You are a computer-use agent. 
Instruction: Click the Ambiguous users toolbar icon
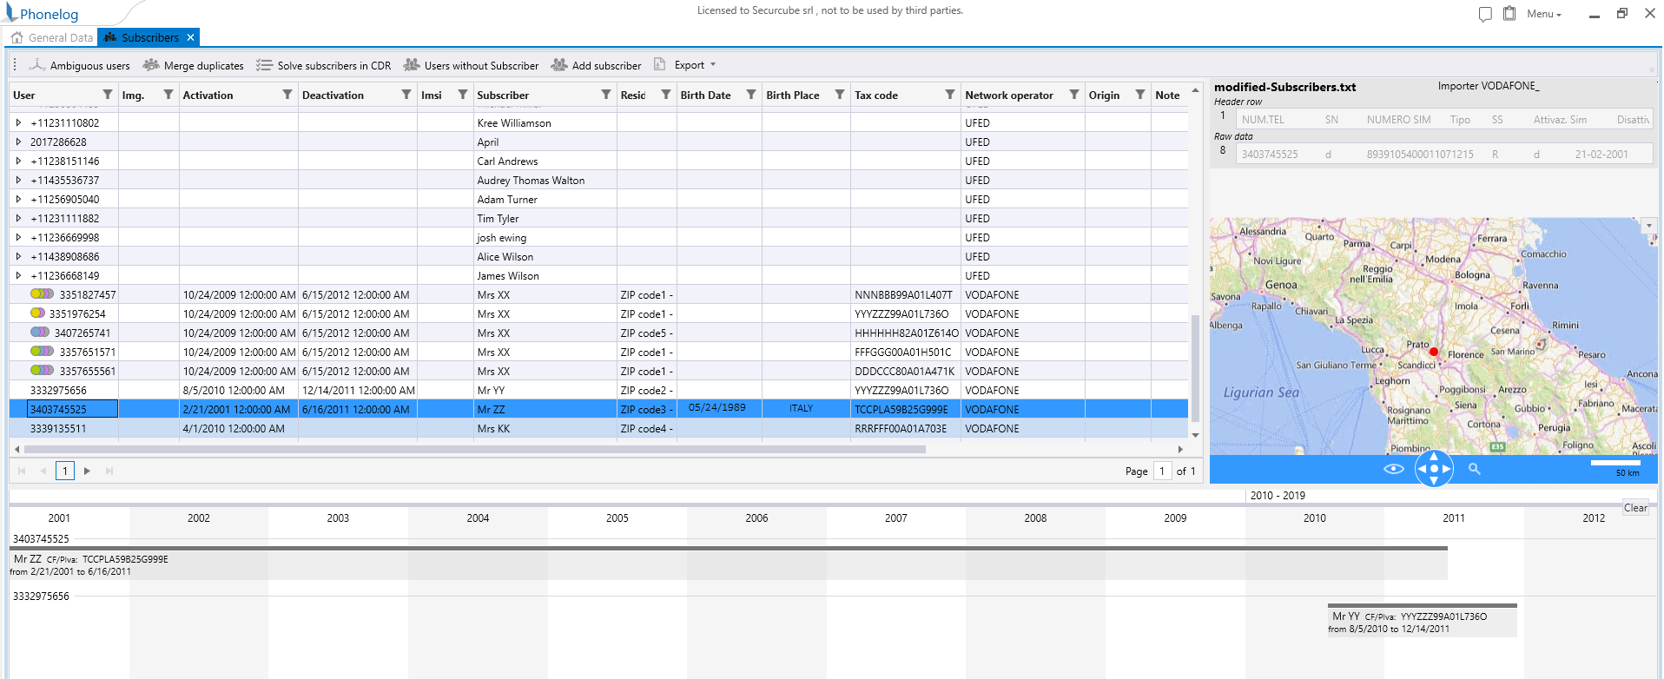click(x=37, y=65)
